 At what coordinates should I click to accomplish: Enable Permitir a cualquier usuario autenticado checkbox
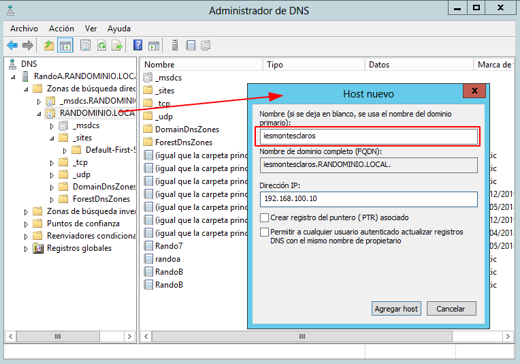tap(264, 232)
